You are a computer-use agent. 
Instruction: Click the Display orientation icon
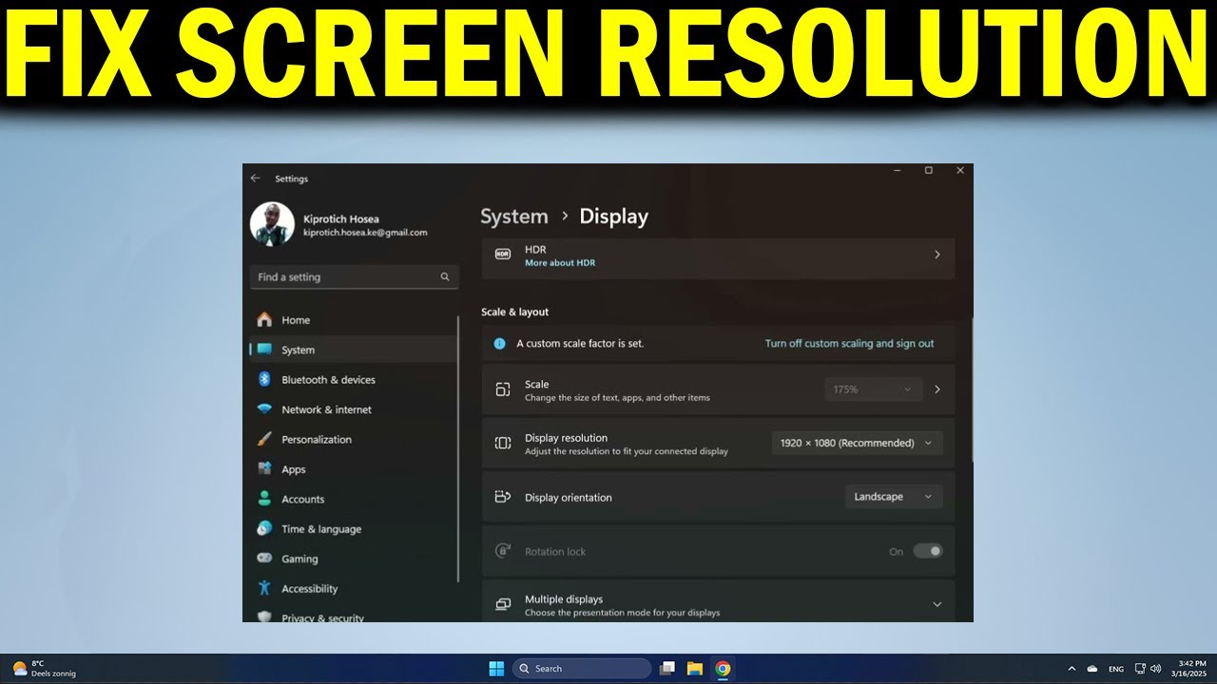click(x=503, y=497)
